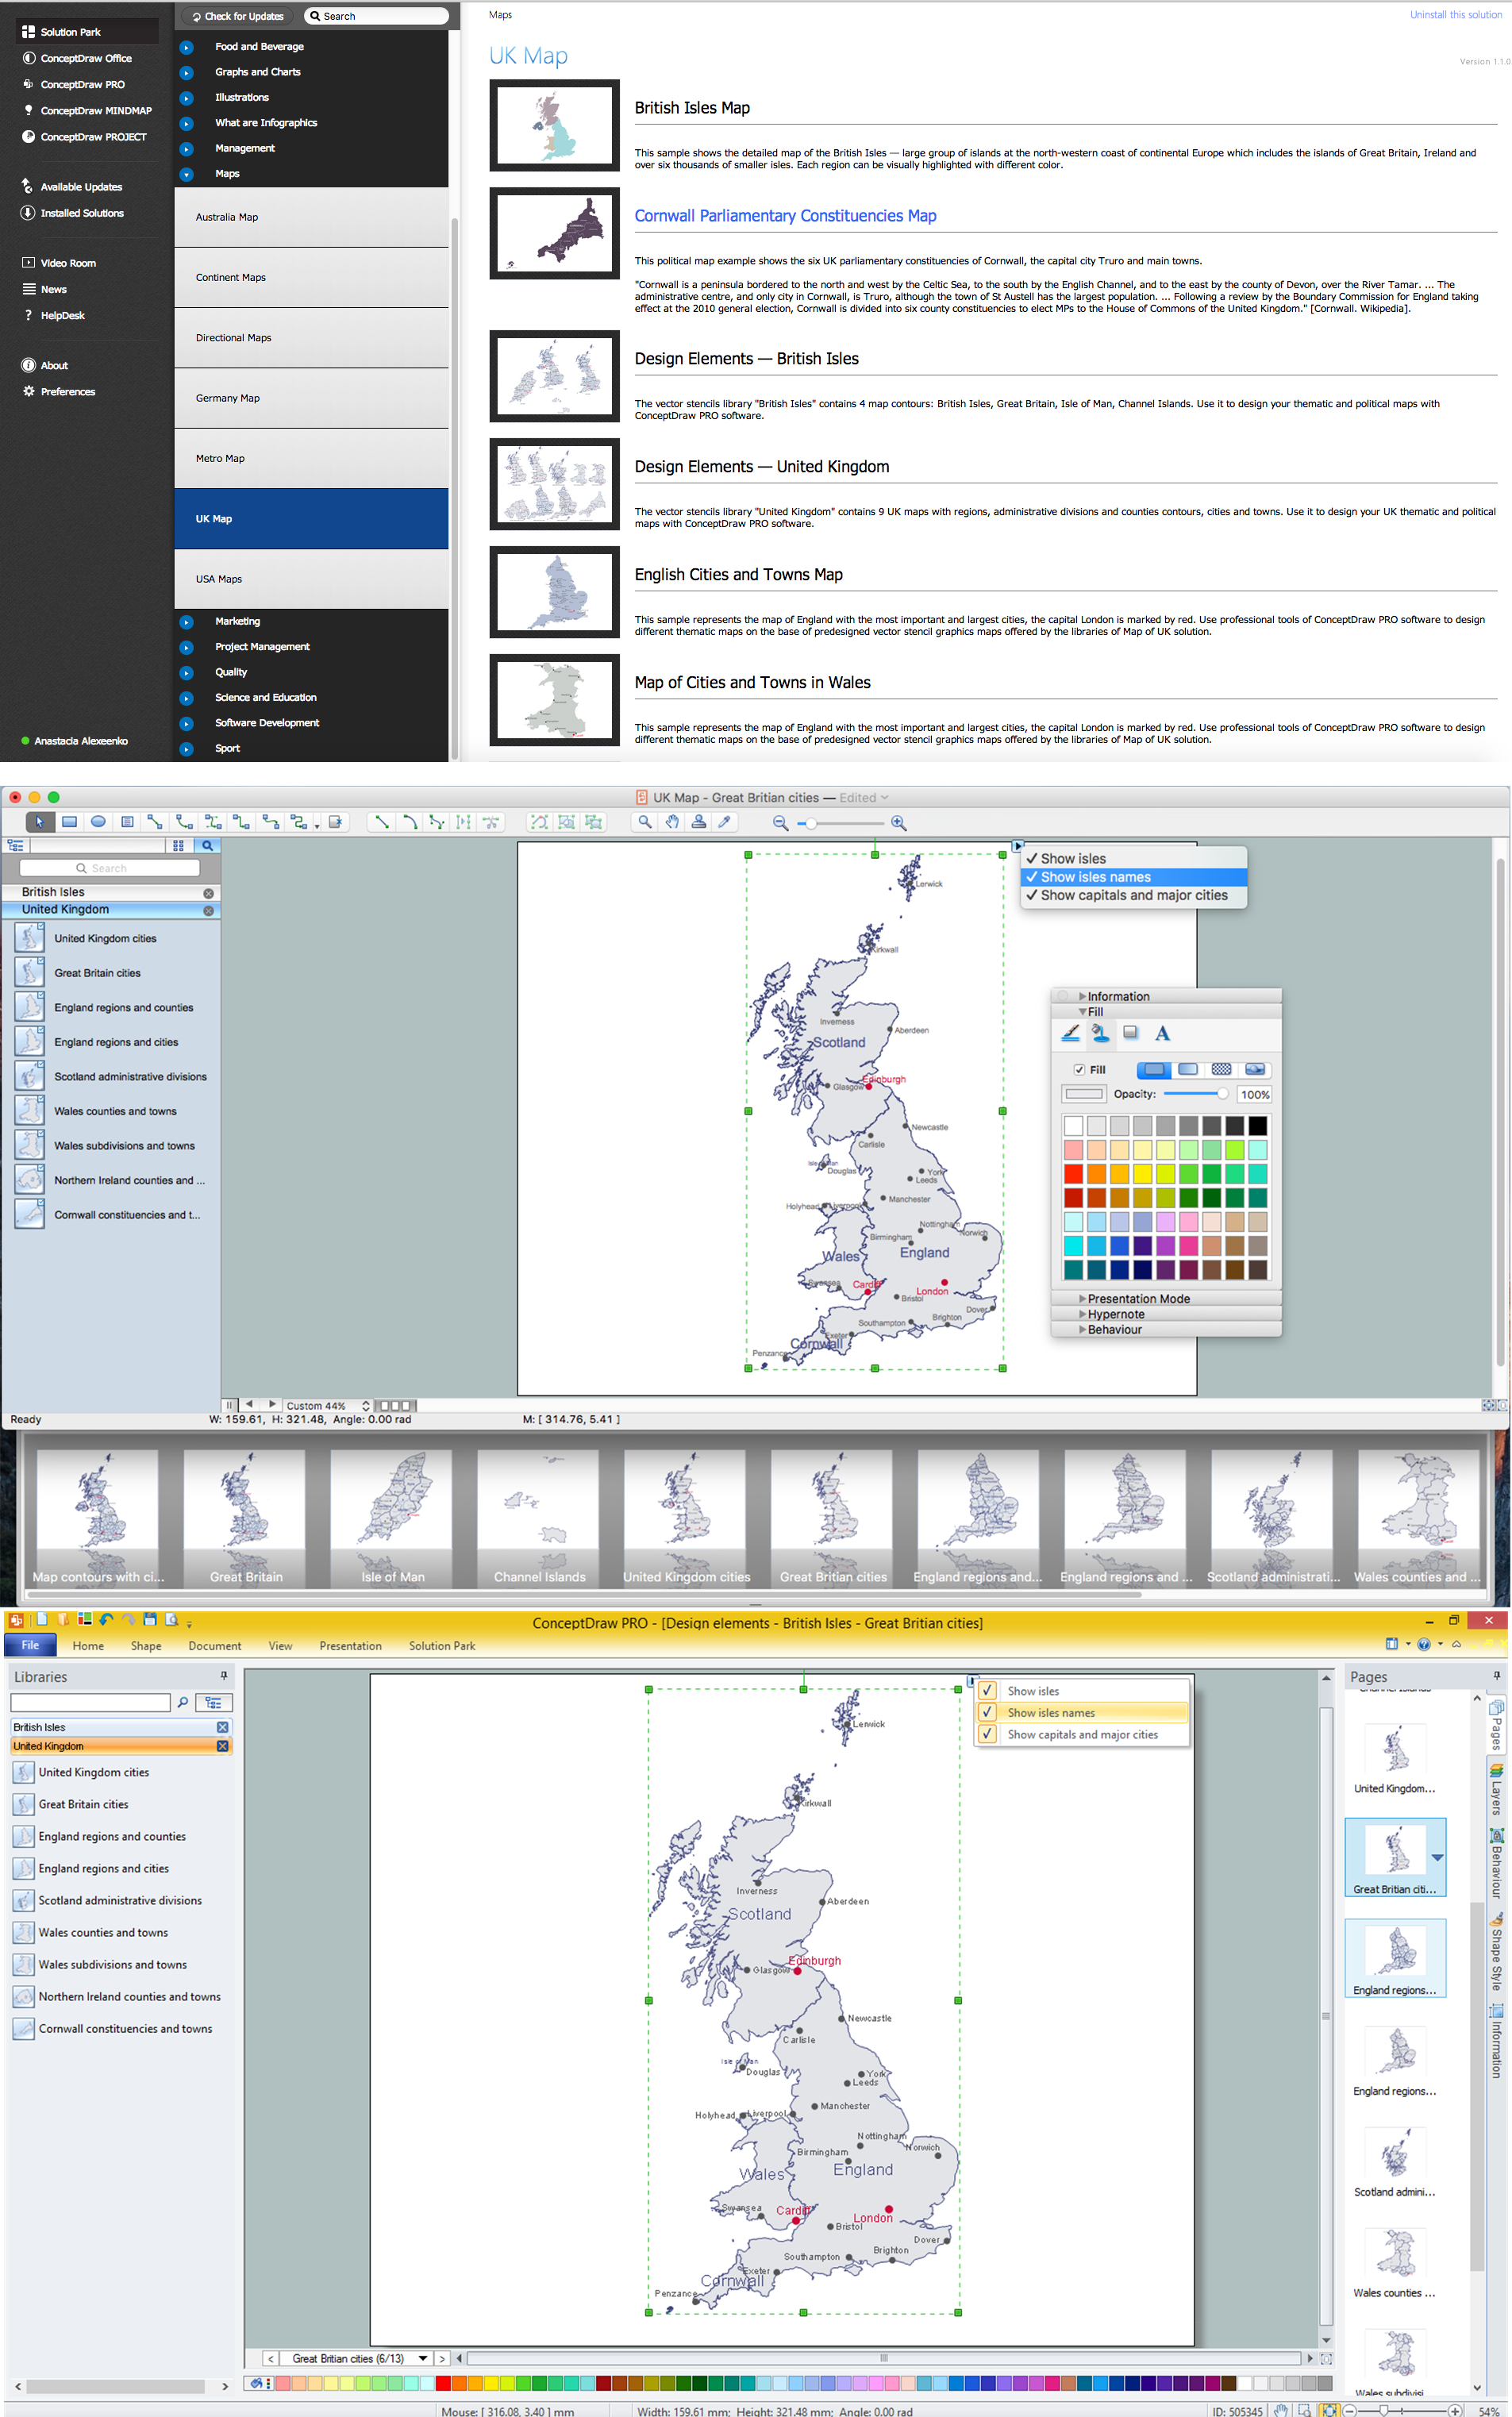Image resolution: width=1512 pixels, height=2417 pixels.
Task: Select the text box tool
Action: [x=127, y=822]
